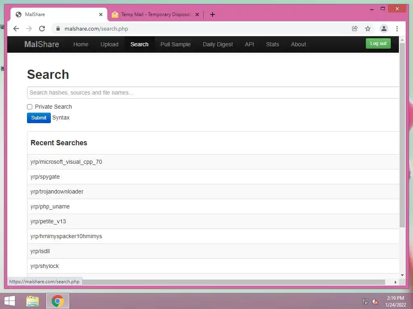Screen dimensions: 413x309
Task: Share this page via the share icon
Action: click(x=355, y=29)
